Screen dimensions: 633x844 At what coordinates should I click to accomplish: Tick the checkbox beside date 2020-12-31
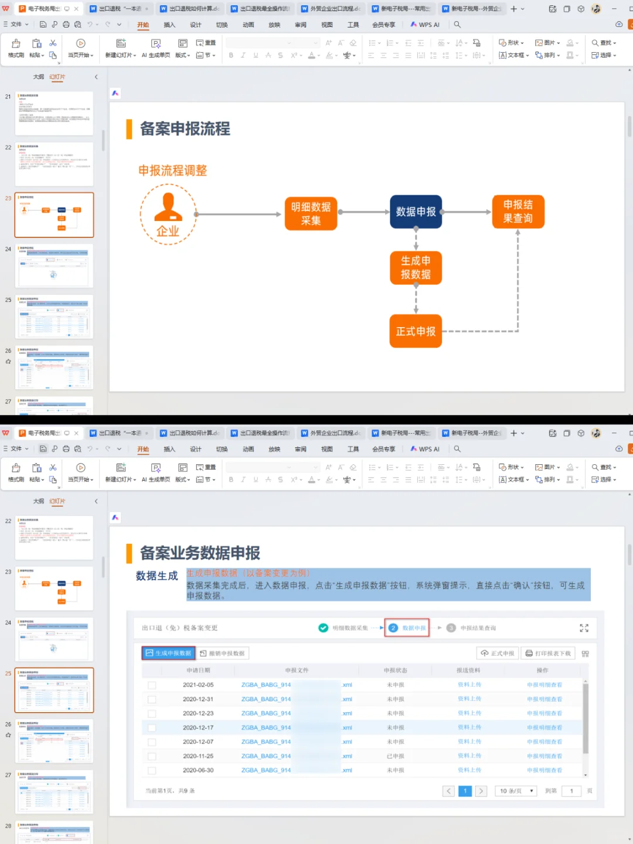click(x=152, y=699)
